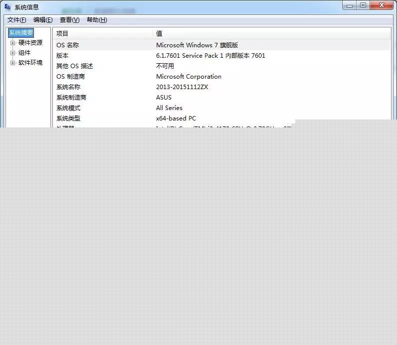
Task: Click the All Series value
Action: (x=169, y=108)
